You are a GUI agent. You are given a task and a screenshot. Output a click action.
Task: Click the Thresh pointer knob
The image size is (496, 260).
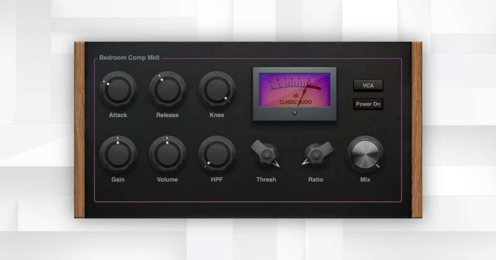click(266, 154)
